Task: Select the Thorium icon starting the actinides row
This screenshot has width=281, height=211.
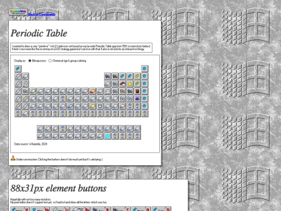Action: [x=40, y=136]
